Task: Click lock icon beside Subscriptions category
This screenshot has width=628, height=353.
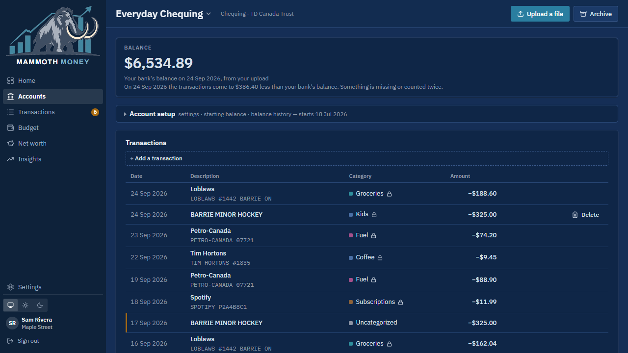Action: pyautogui.click(x=400, y=303)
